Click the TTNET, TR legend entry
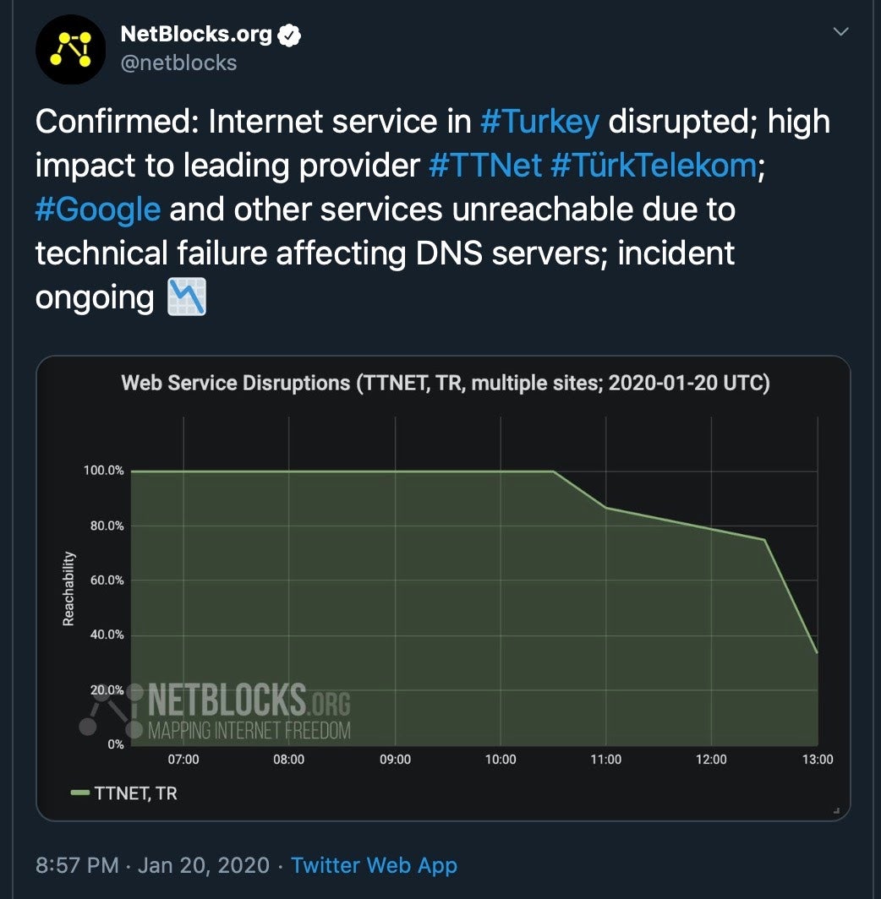Viewport: 881px width, 899px height. tap(135, 793)
